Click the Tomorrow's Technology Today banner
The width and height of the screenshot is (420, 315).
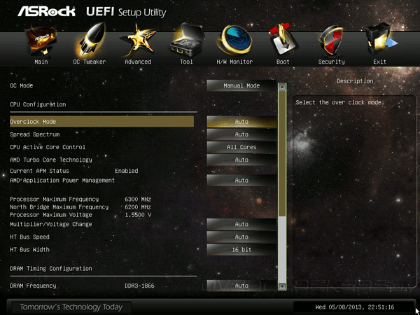[71, 307]
